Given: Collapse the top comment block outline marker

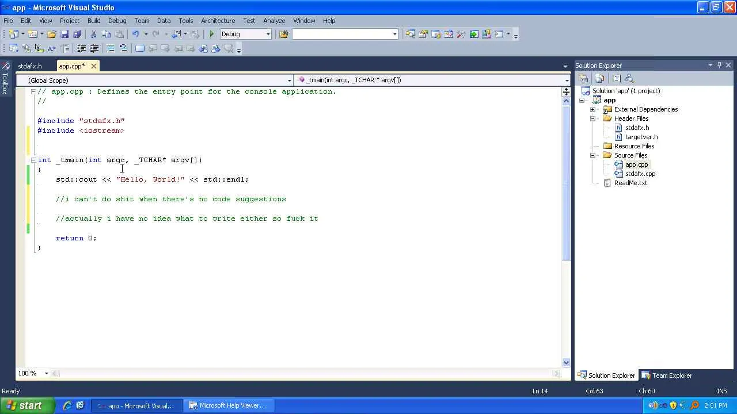Looking at the screenshot, I should coord(33,91).
